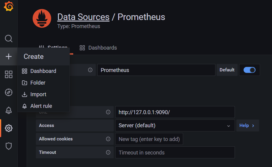Open the Alerting bell icon
This screenshot has height=167, width=272.
coord(9,110)
